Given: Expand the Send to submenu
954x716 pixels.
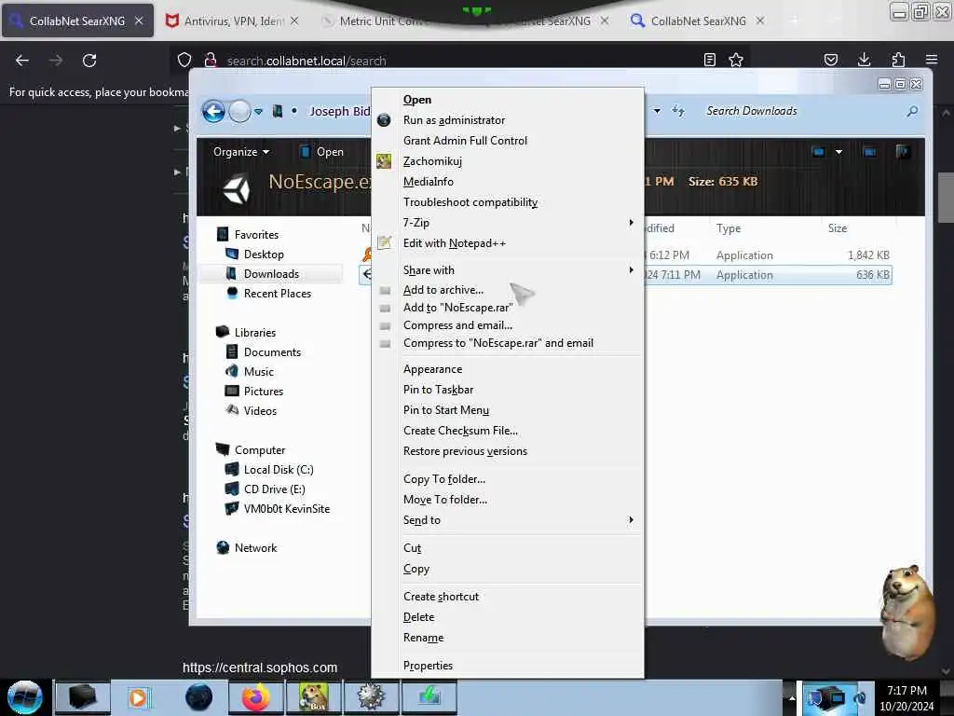Looking at the screenshot, I should coord(508,520).
